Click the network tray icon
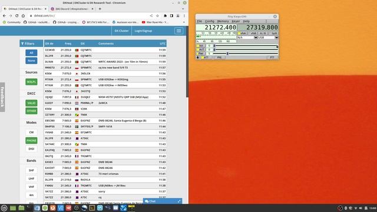The image size is (377, 212). 356,208
